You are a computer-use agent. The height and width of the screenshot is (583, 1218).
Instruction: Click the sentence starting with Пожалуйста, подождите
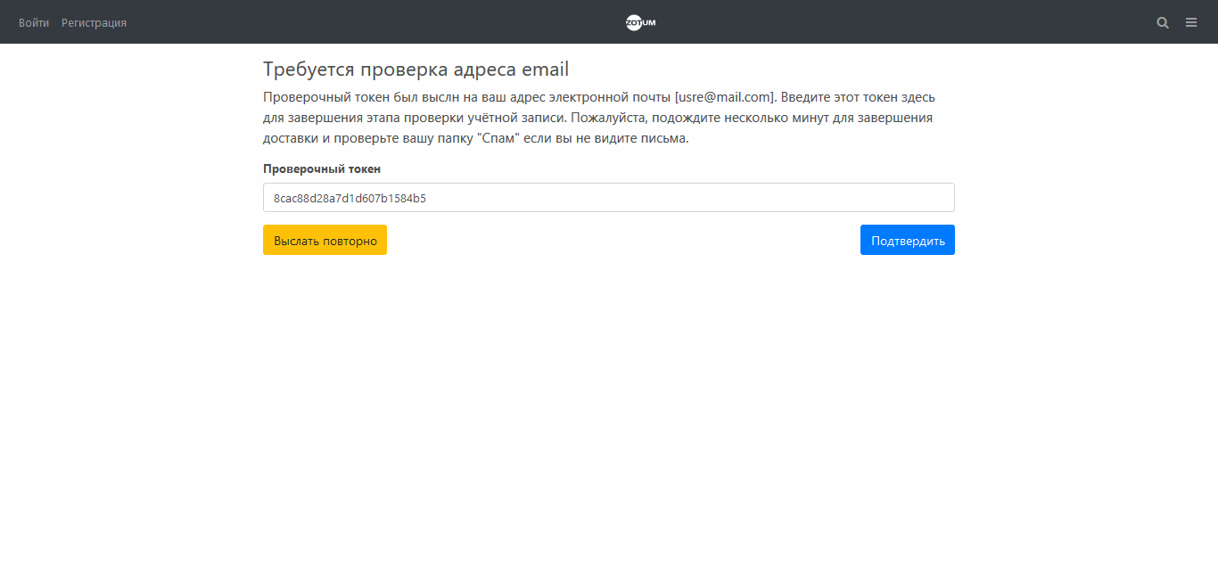[749, 118]
